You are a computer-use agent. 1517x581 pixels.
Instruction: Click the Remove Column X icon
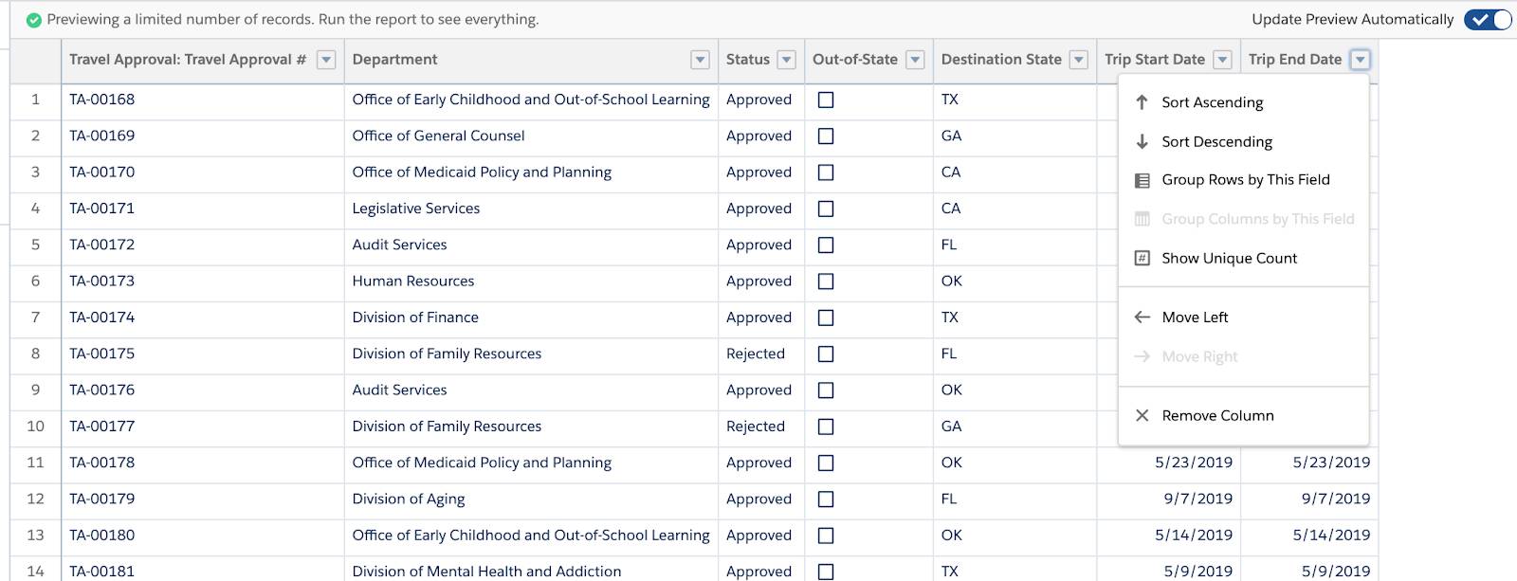[x=1142, y=416]
